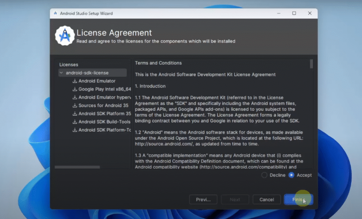
Task: Click the License Agreement title
Action: [114, 33]
